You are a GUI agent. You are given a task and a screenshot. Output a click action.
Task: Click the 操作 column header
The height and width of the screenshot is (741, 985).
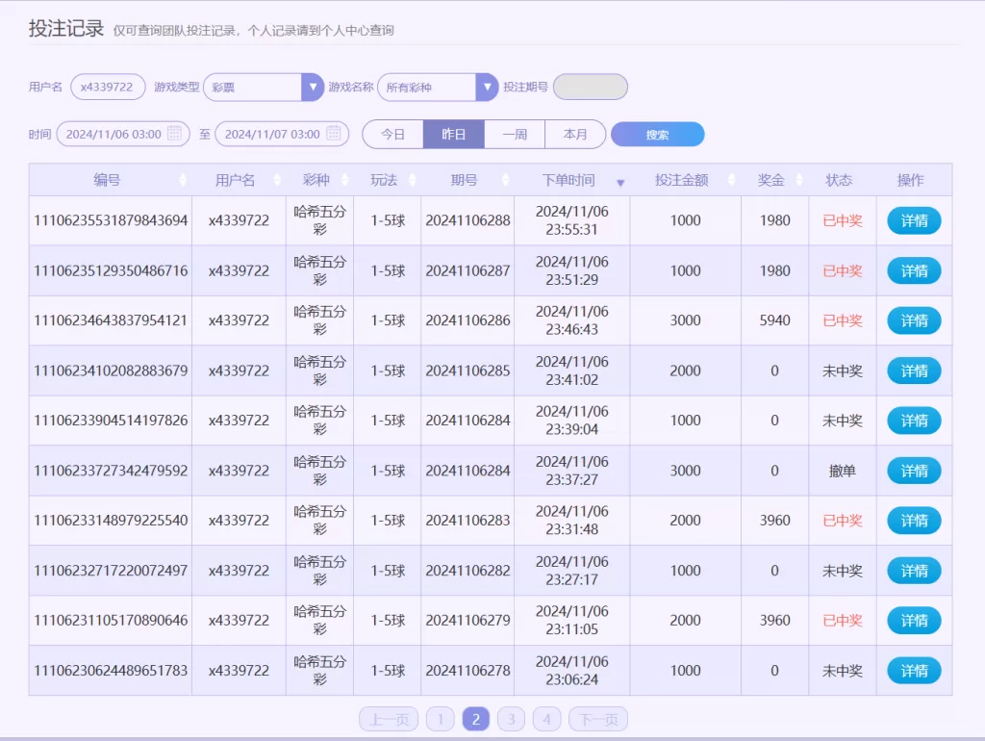point(910,180)
